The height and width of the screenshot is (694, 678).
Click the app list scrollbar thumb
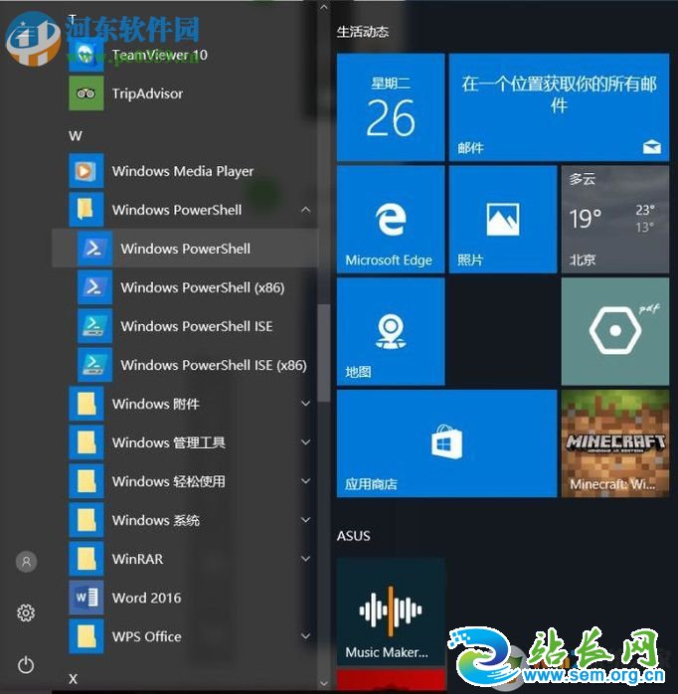[x=324, y=353]
